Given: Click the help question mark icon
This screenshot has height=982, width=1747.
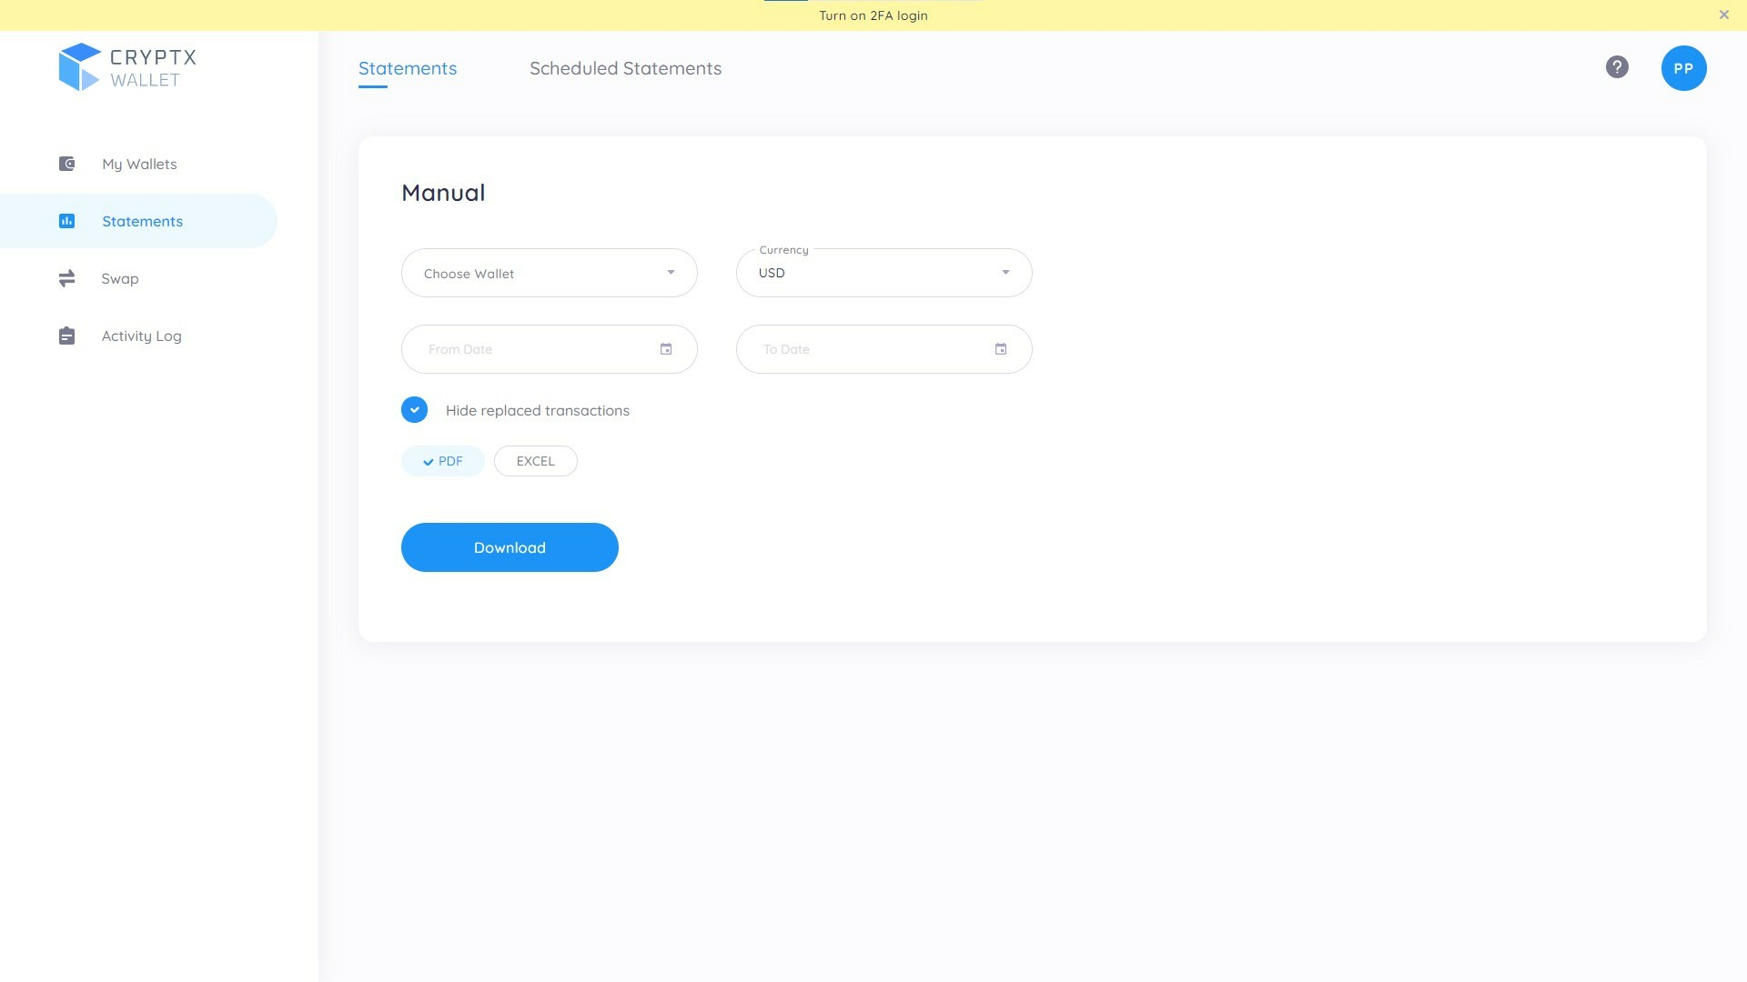Looking at the screenshot, I should point(1616,68).
